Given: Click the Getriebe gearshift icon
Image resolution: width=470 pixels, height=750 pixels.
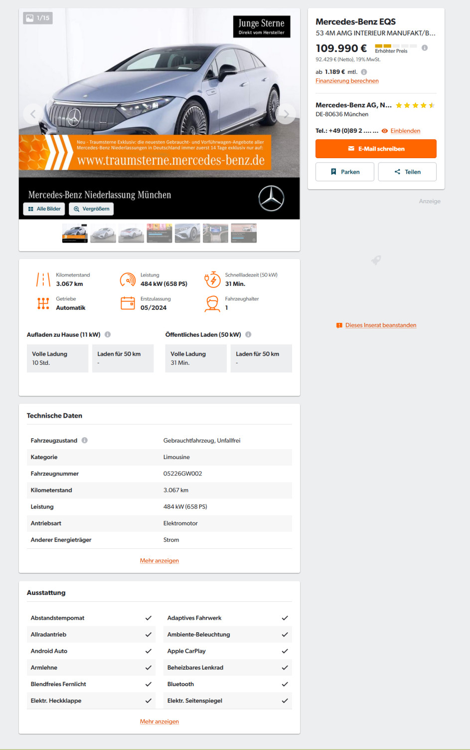Looking at the screenshot, I should pos(43,303).
